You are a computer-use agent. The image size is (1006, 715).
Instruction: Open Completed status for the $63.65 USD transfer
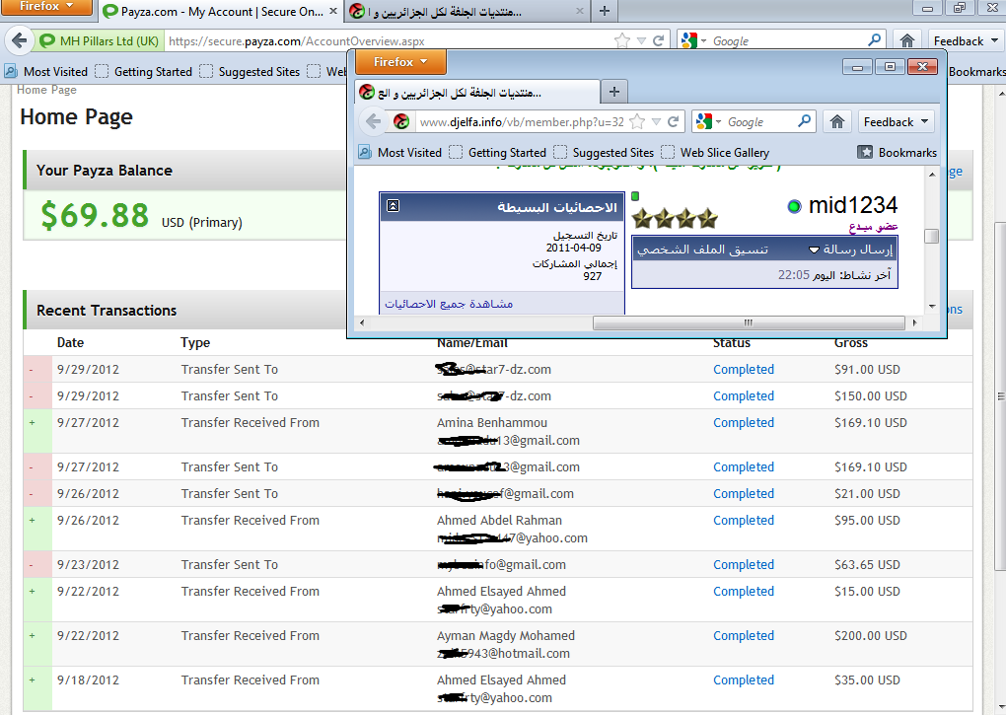[744, 564]
